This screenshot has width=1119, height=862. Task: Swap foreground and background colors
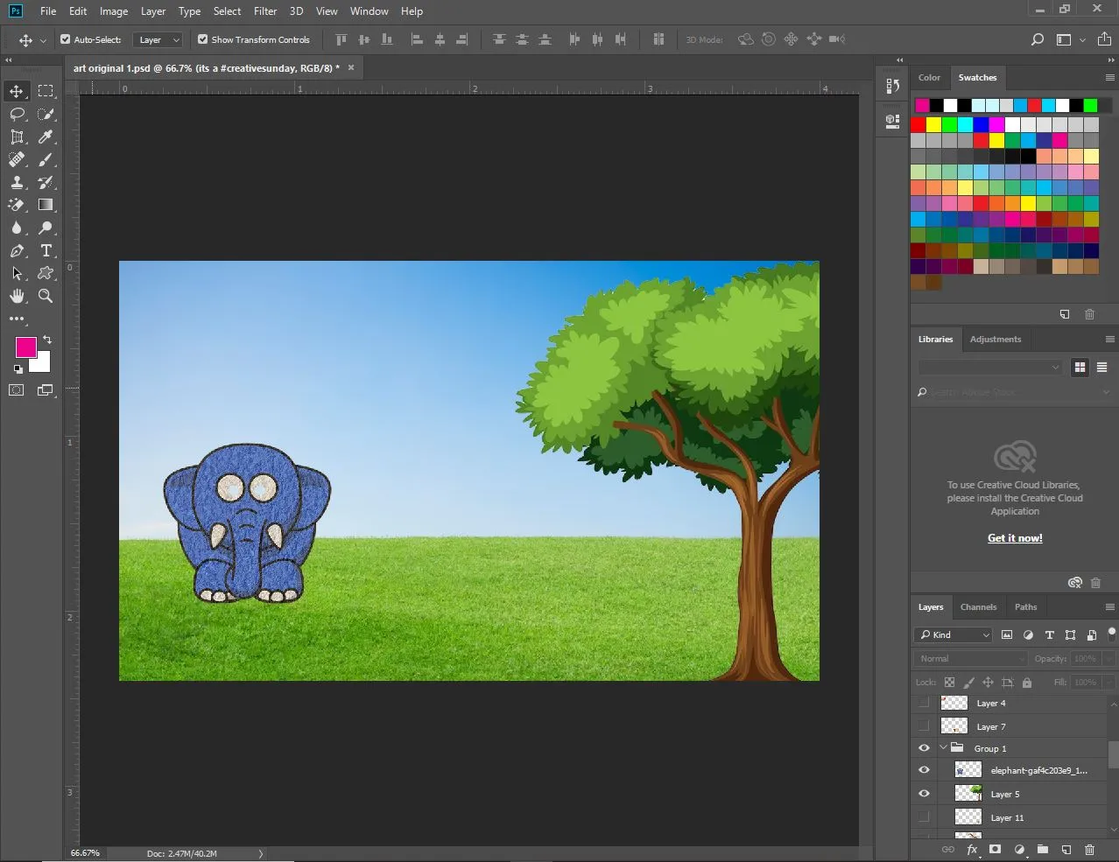47,340
